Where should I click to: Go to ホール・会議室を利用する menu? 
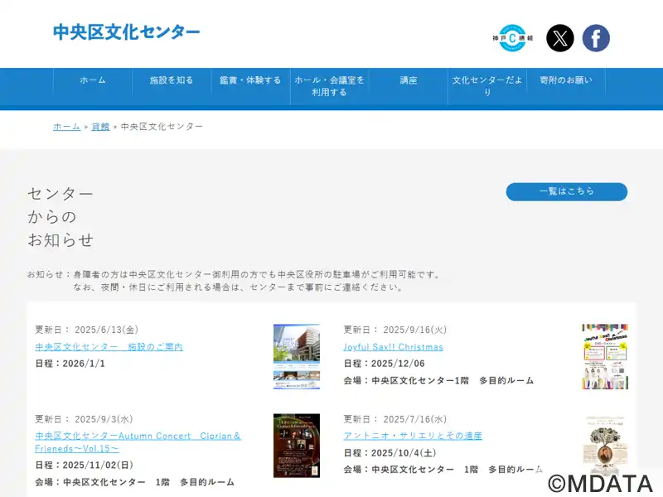coord(329,86)
